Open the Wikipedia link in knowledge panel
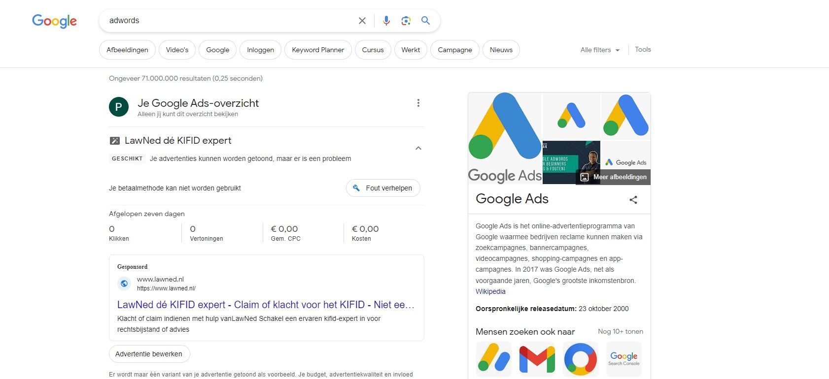 pyautogui.click(x=490, y=291)
